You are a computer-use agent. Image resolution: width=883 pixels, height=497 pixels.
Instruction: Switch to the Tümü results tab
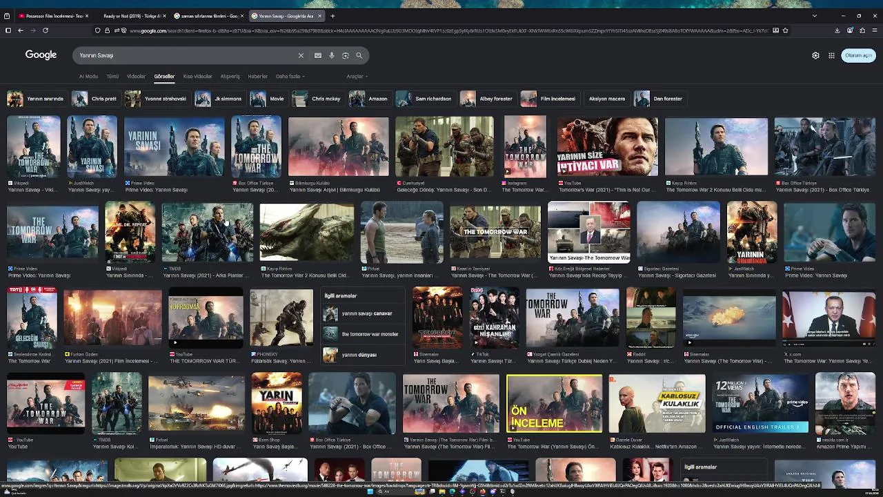click(112, 77)
